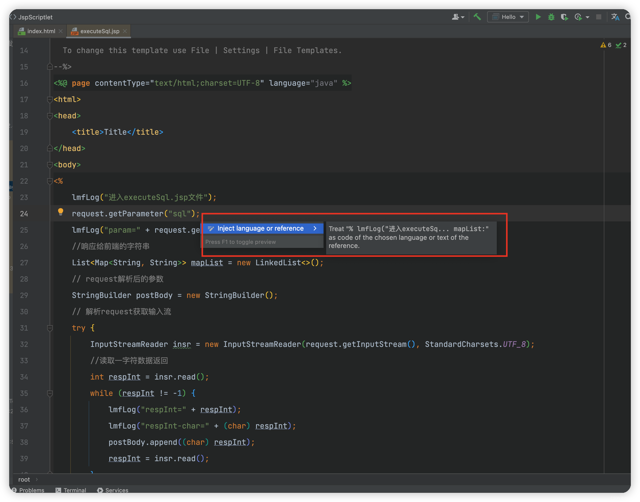Click line number 31 in the gutter
Viewport: 640px width, 502px height.
tap(24, 328)
